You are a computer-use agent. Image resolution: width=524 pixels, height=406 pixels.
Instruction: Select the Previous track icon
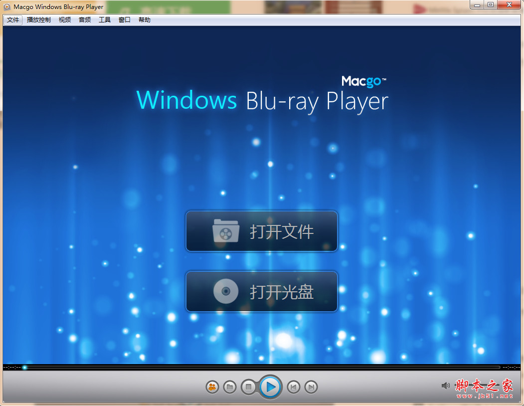(294, 387)
